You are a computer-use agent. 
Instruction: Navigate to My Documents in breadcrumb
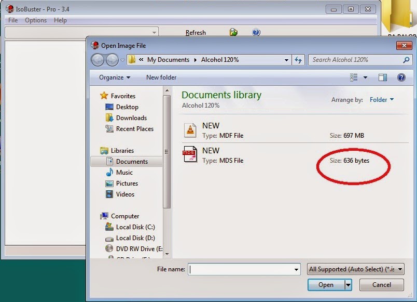coord(168,60)
